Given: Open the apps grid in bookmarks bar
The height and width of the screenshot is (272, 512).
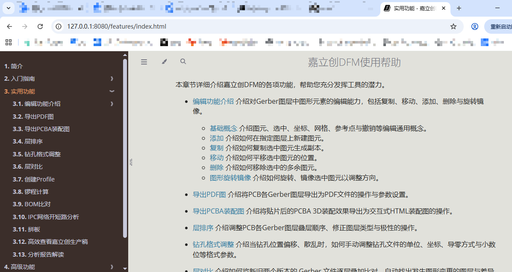Looking at the screenshot, I should [9, 42].
